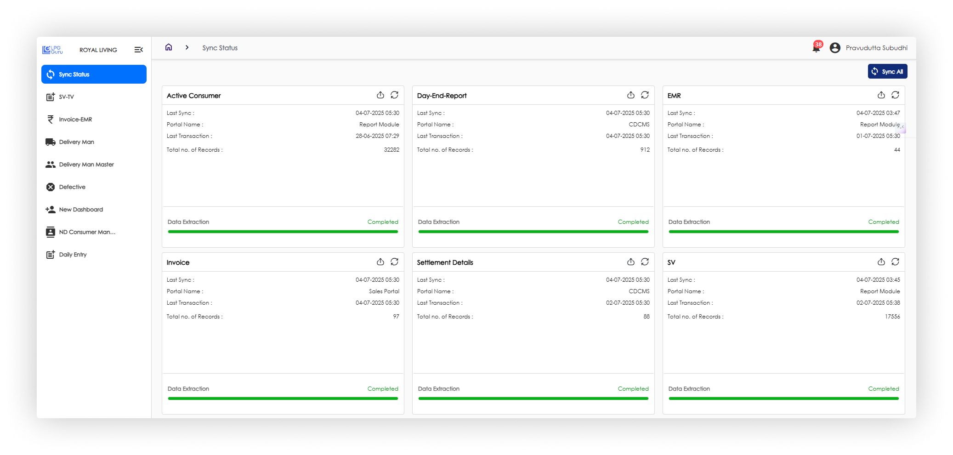
Task: Click the Active Consumer extraction progress bar
Action: [x=283, y=232]
